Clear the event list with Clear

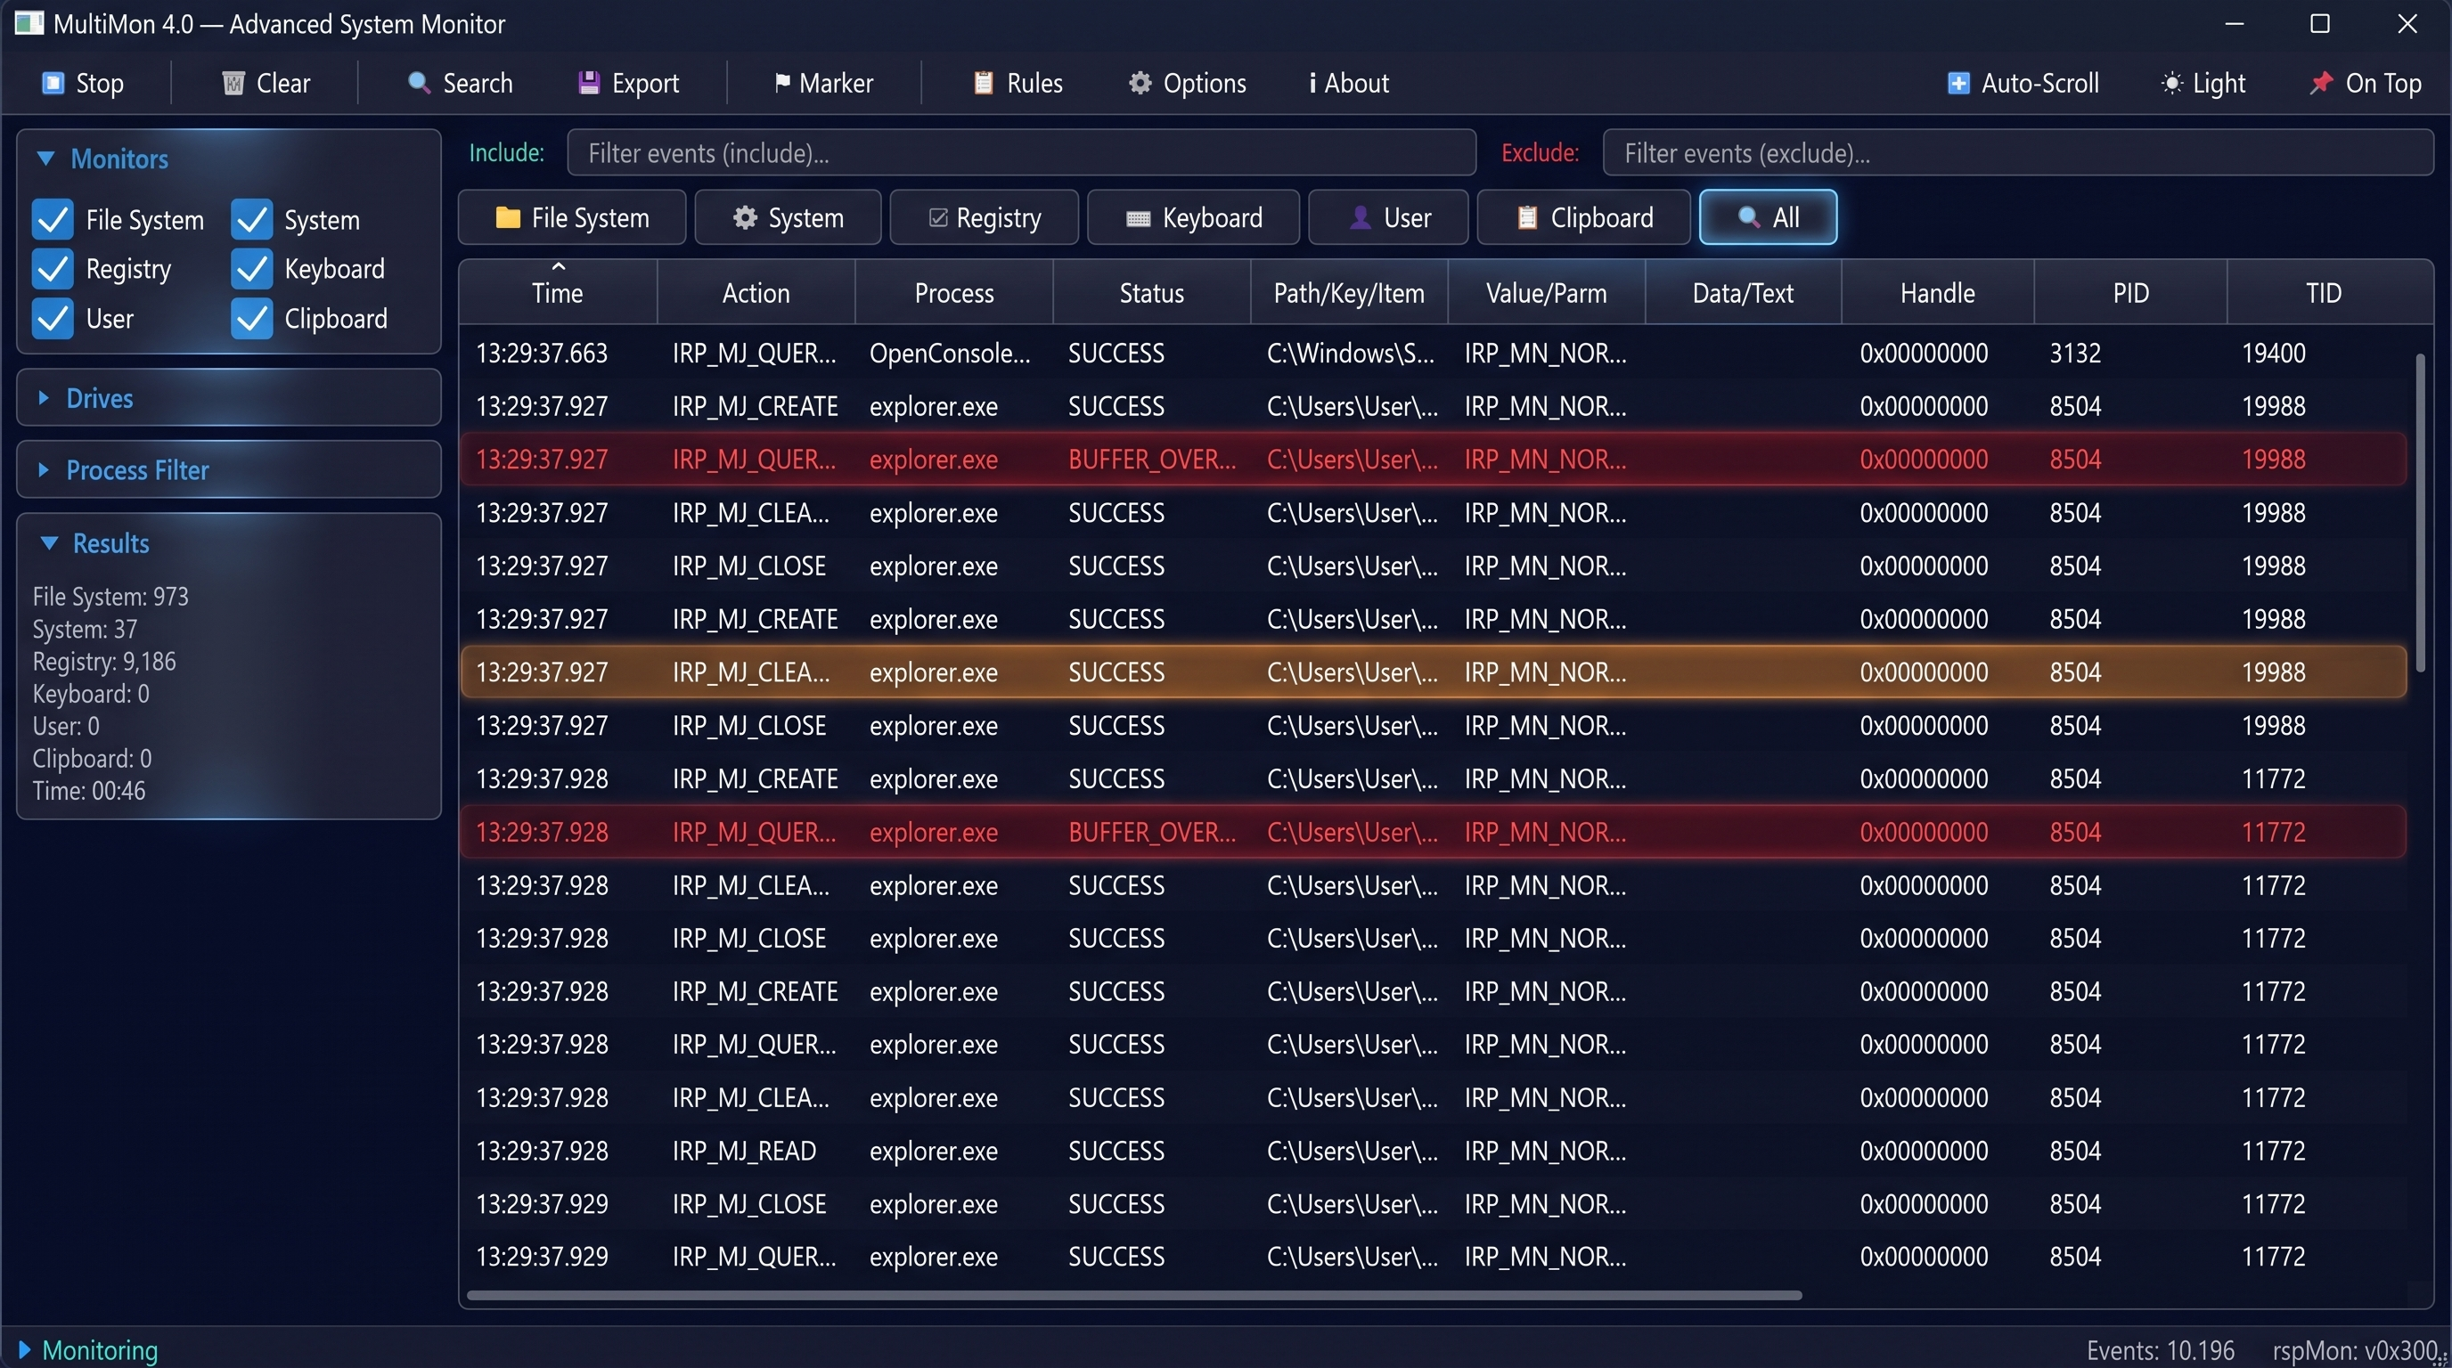pos(266,83)
